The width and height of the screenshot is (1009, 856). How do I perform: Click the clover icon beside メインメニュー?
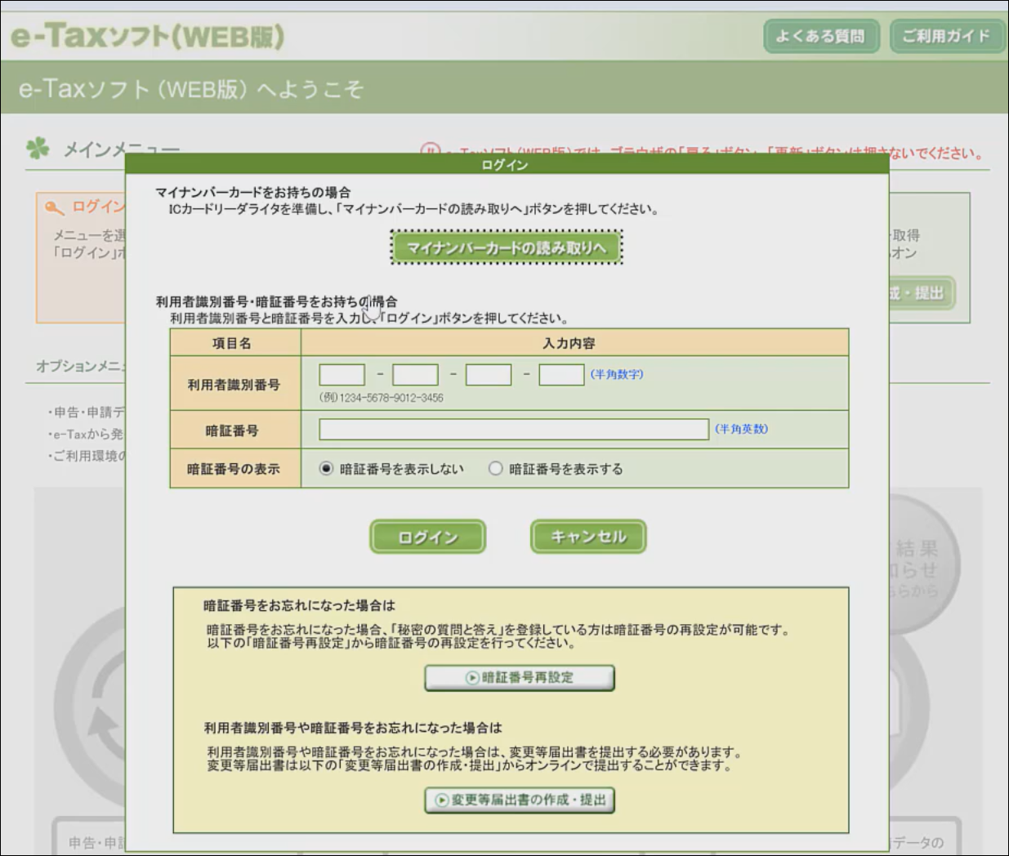click(38, 148)
